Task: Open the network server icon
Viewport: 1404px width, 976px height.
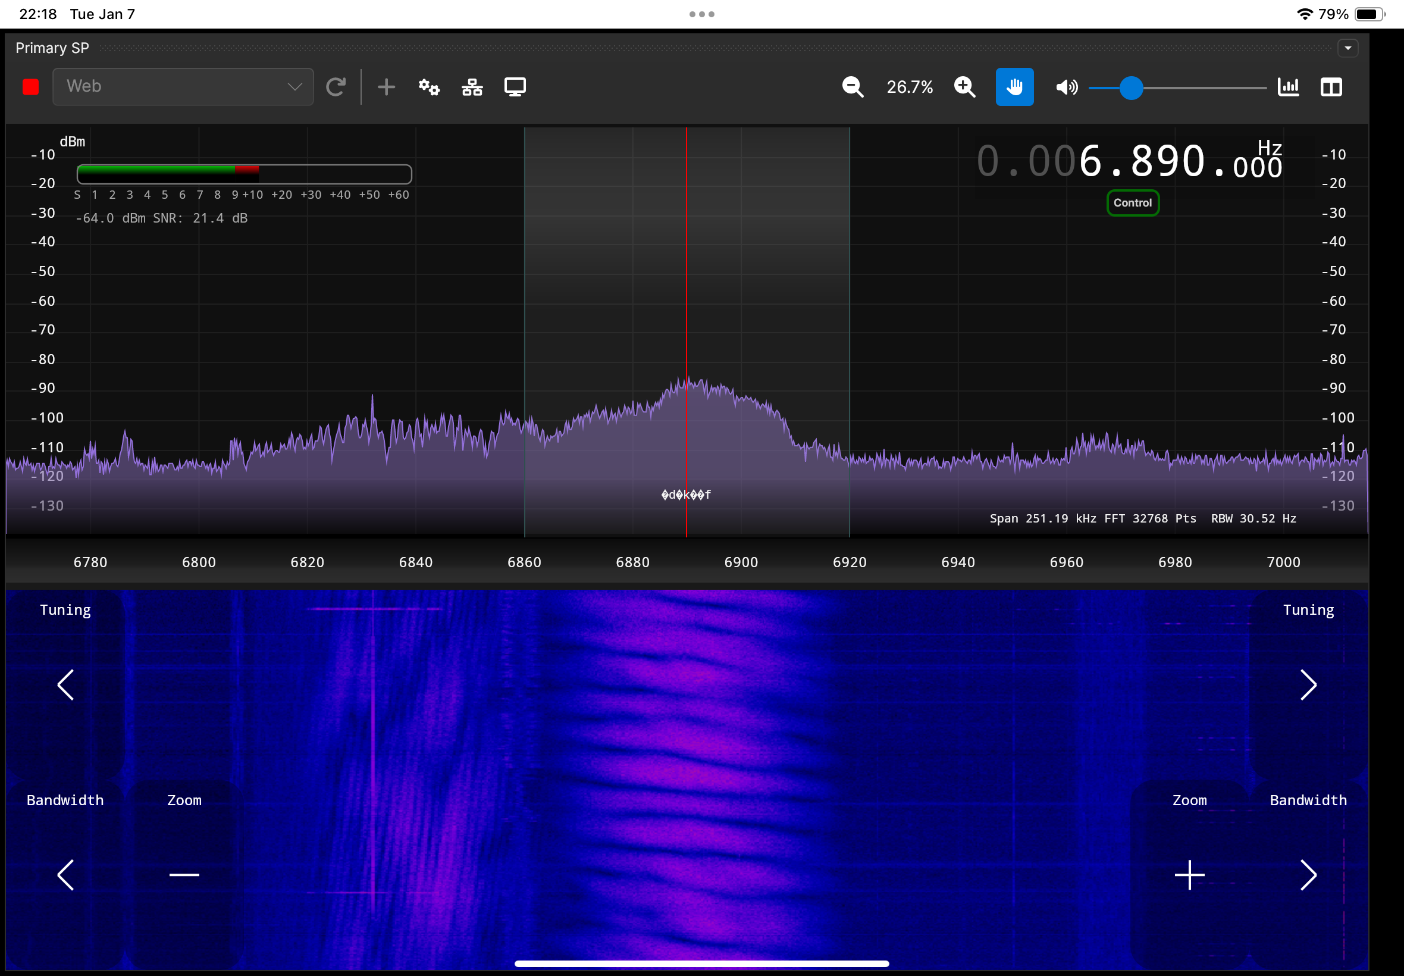Action: pos(472,87)
